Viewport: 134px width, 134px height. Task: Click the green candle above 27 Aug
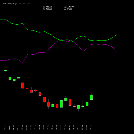pos(87,104)
